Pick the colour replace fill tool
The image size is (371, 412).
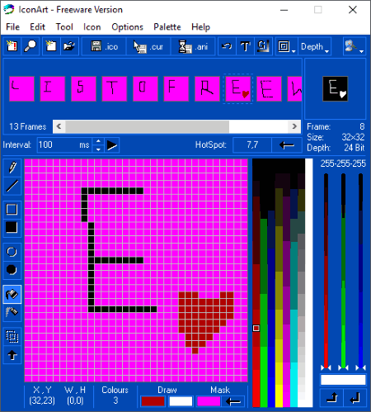point(12,312)
